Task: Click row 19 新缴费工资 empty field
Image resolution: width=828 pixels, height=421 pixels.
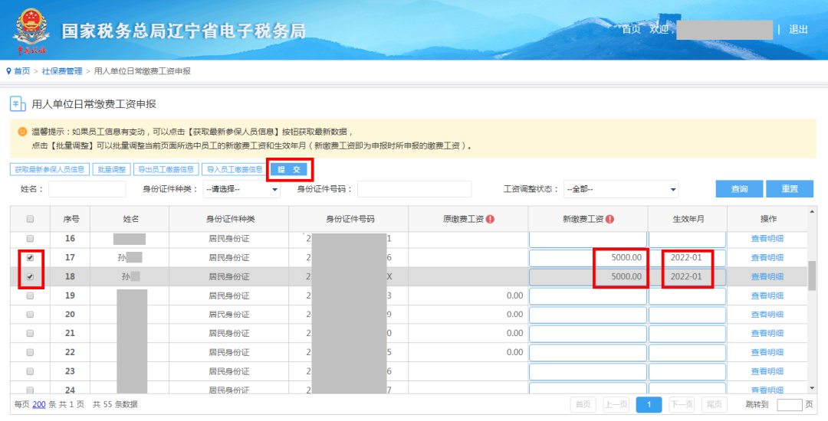Action: pyautogui.click(x=588, y=295)
